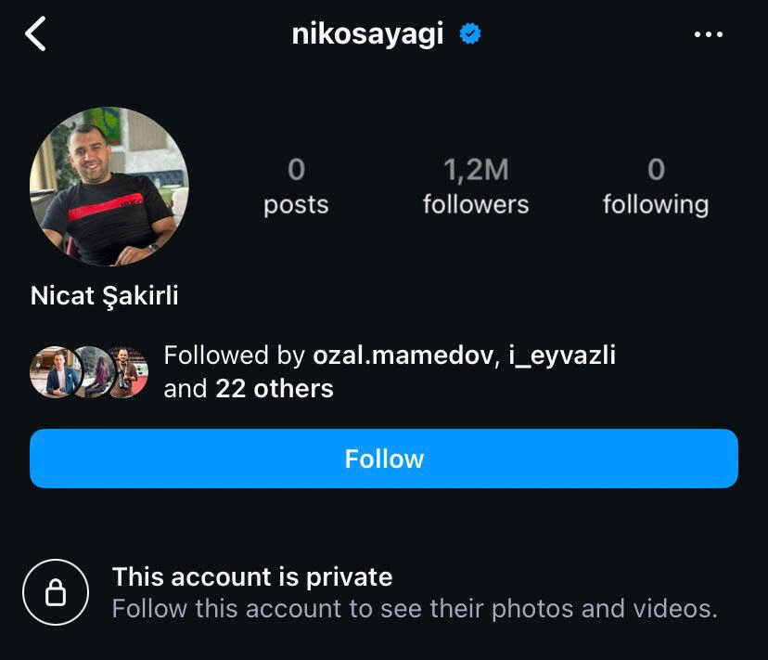
Task: Show the 22 others mutual followers
Action: tap(274, 388)
